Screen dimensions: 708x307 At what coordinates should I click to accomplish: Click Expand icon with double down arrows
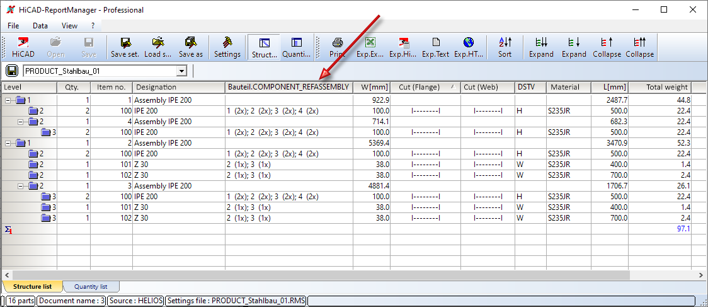pyautogui.click(x=541, y=47)
